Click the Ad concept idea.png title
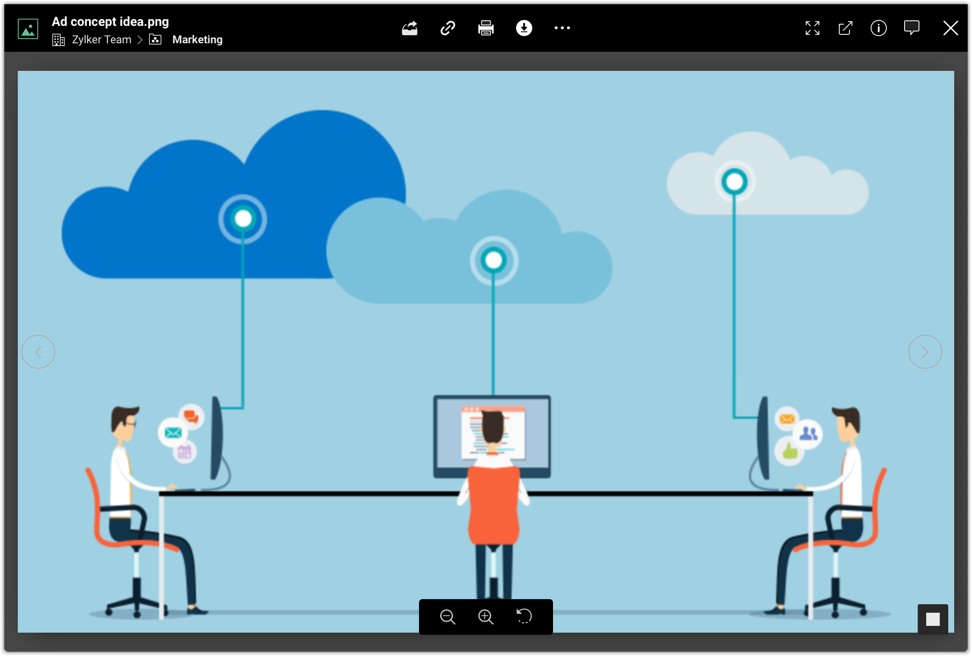The image size is (972, 656). click(110, 22)
